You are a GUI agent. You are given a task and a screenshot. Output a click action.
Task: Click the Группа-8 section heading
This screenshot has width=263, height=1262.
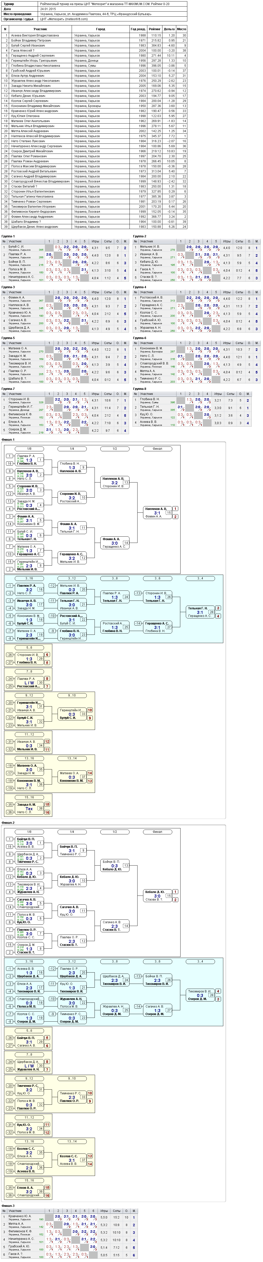[140, 389]
